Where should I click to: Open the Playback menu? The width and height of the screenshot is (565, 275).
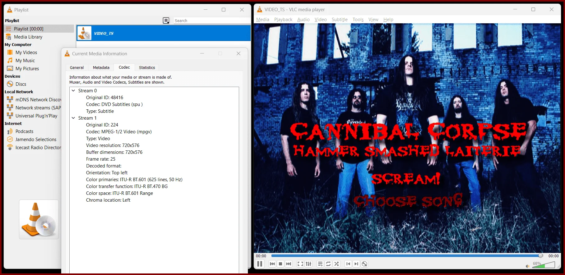283,19
